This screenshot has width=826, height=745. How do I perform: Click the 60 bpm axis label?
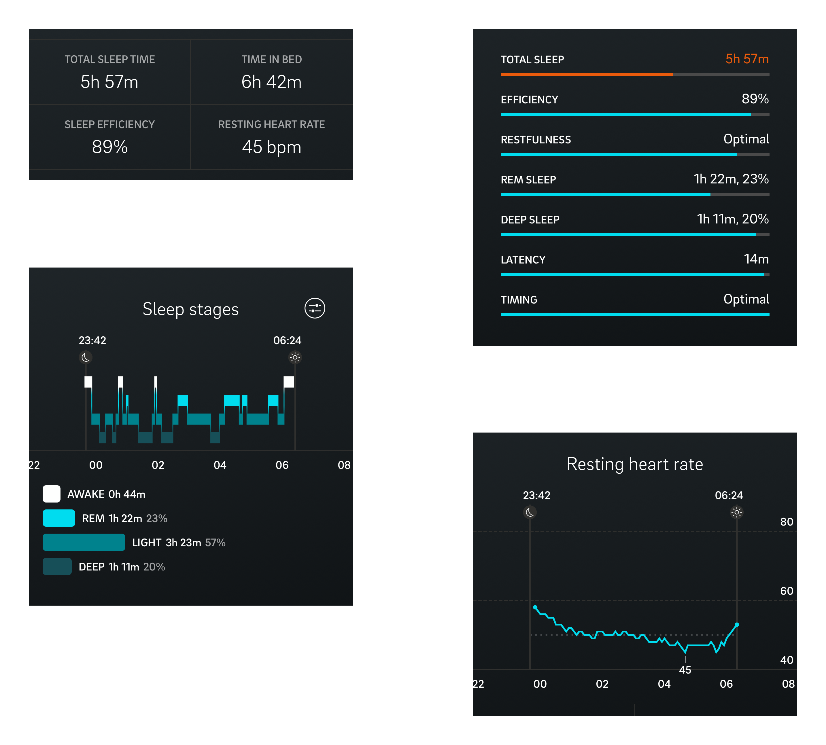[786, 591]
